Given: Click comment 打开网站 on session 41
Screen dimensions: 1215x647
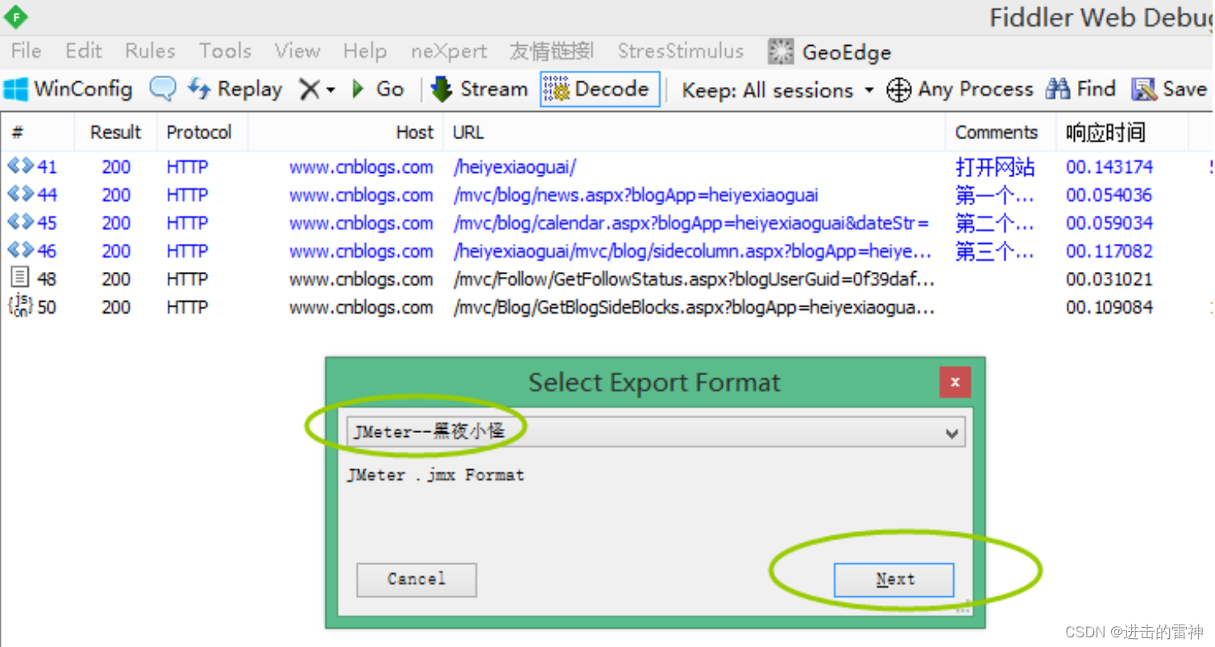Looking at the screenshot, I should click(x=995, y=167).
